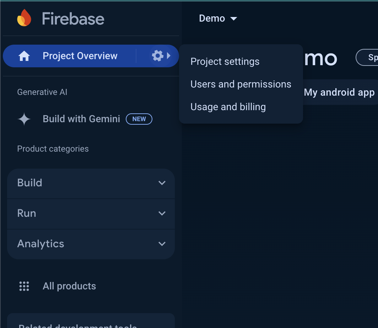
Task: Open Build with Gemini
Action: (x=81, y=119)
